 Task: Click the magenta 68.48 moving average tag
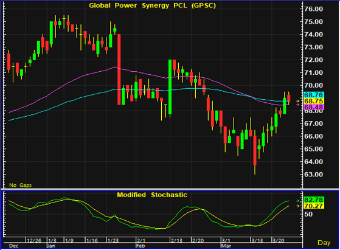point(314,107)
